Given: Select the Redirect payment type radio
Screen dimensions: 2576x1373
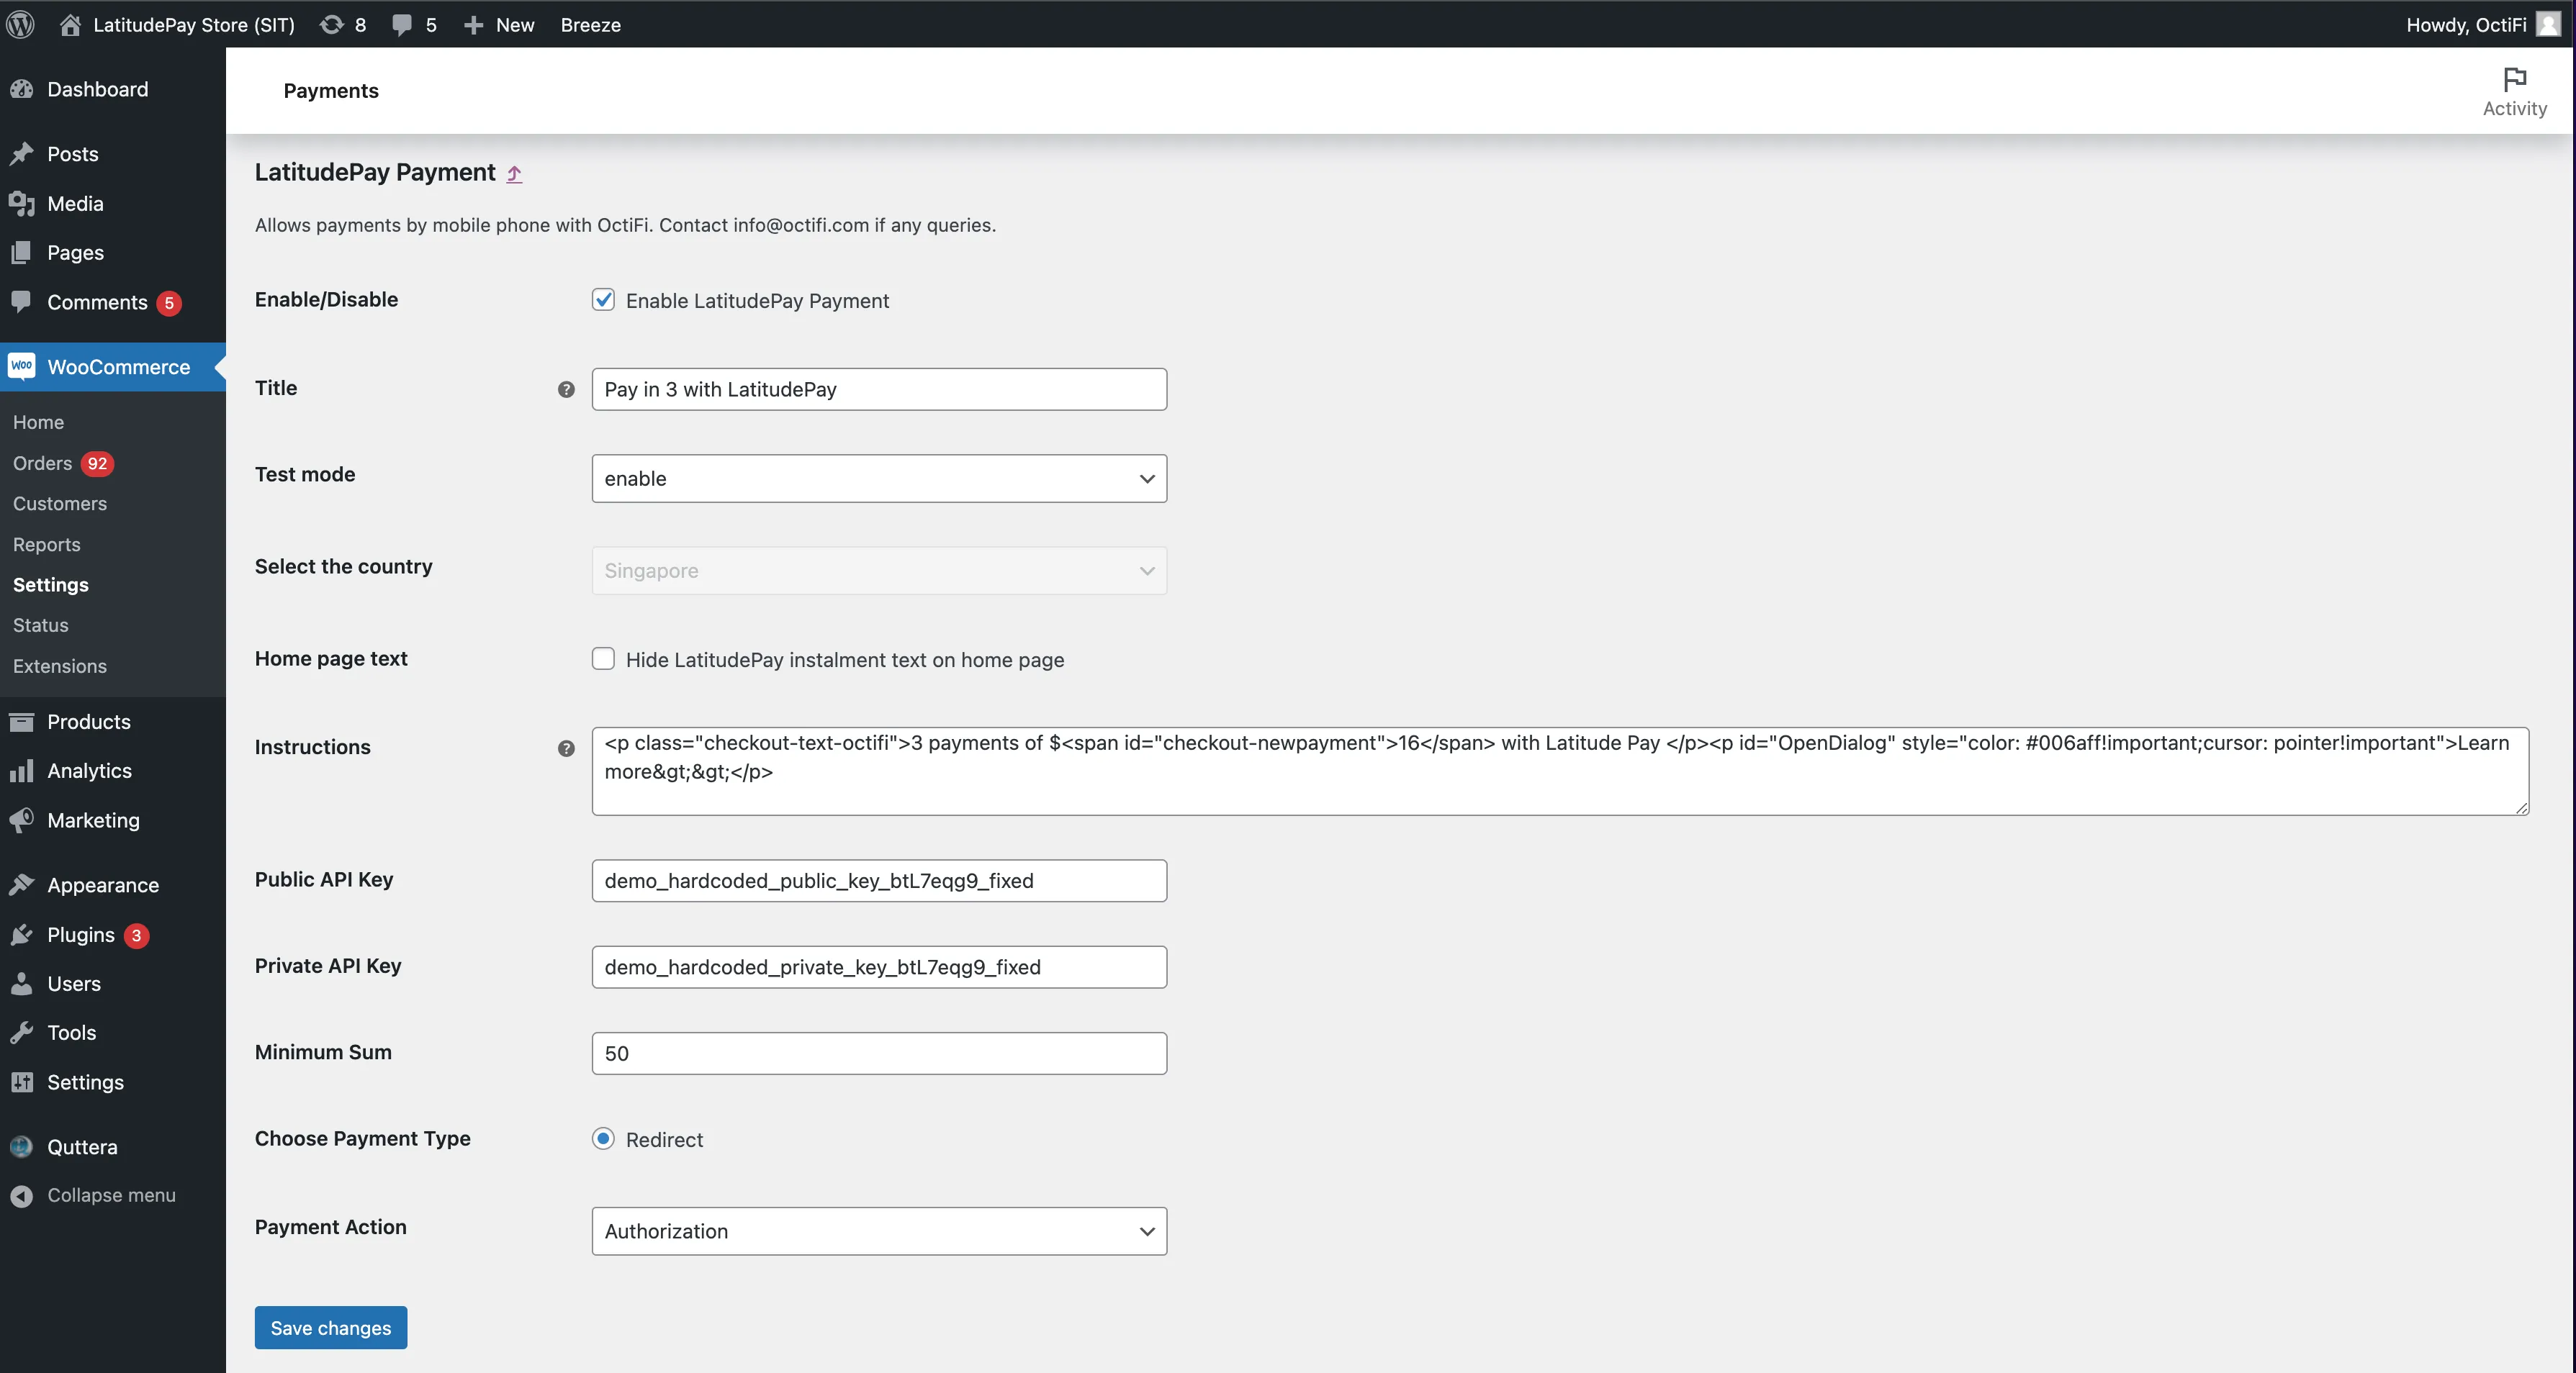Looking at the screenshot, I should [x=603, y=1138].
